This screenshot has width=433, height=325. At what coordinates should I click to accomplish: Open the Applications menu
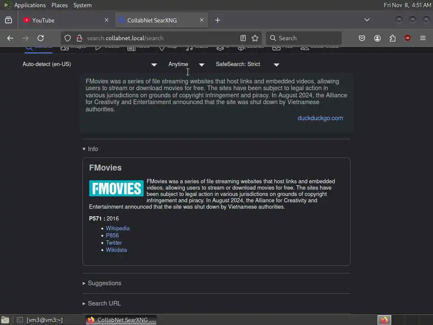click(30, 5)
